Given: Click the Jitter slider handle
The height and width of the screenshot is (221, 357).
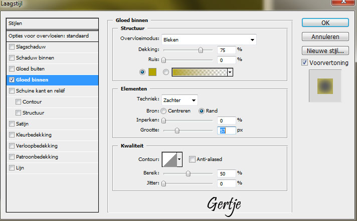Looking at the screenshot, I should pyautogui.click(x=163, y=183).
